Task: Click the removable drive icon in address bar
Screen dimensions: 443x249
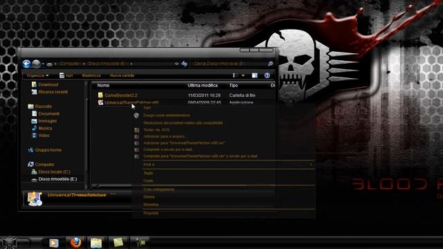Action: pyautogui.click(x=49, y=64)
